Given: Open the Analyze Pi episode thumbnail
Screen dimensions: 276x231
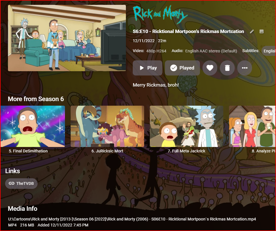Looking at the screenshot, I should (x=252, y=126).
